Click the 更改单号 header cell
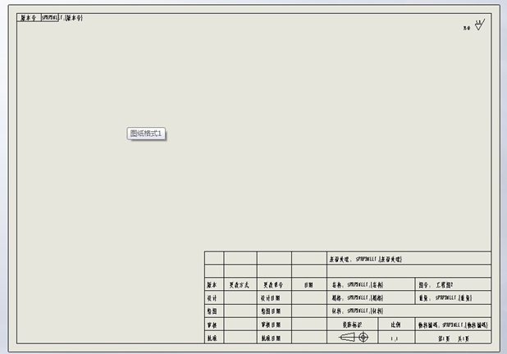This screenshot has height=354, width=507. point(273,285)
